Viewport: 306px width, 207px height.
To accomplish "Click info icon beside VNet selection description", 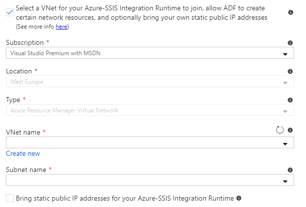I will pos(290,12).
